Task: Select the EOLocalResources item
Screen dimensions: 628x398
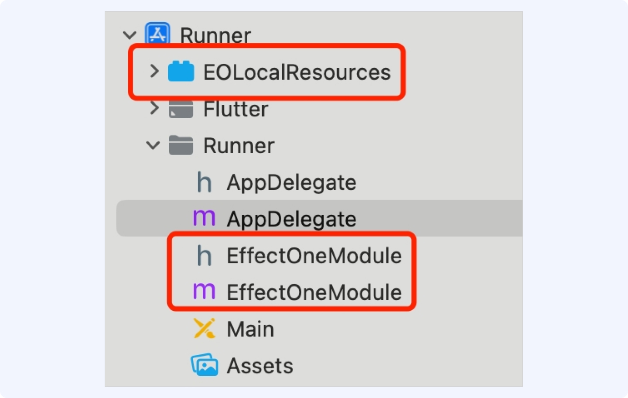Action: pyautogui.click(x=297, y=72)
